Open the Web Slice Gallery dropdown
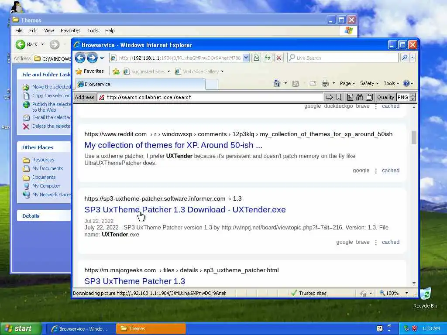 click(199, 72)
